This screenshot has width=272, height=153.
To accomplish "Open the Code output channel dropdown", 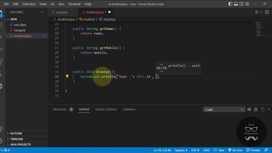I will (224, 110).
